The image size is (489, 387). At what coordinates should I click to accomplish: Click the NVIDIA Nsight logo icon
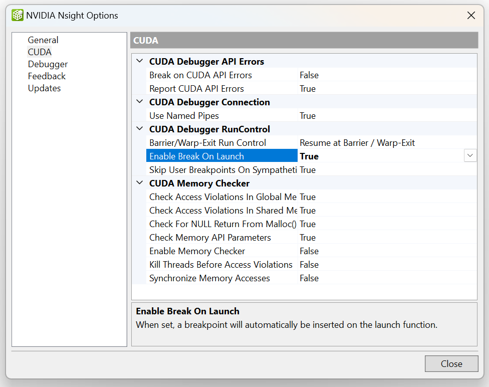(x=17, y=15)
